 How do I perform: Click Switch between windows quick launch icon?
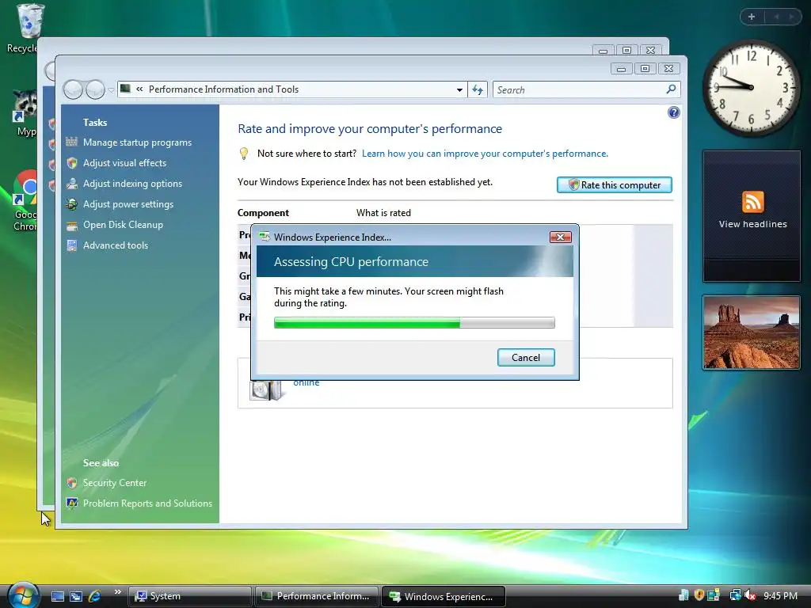[76, 596]
